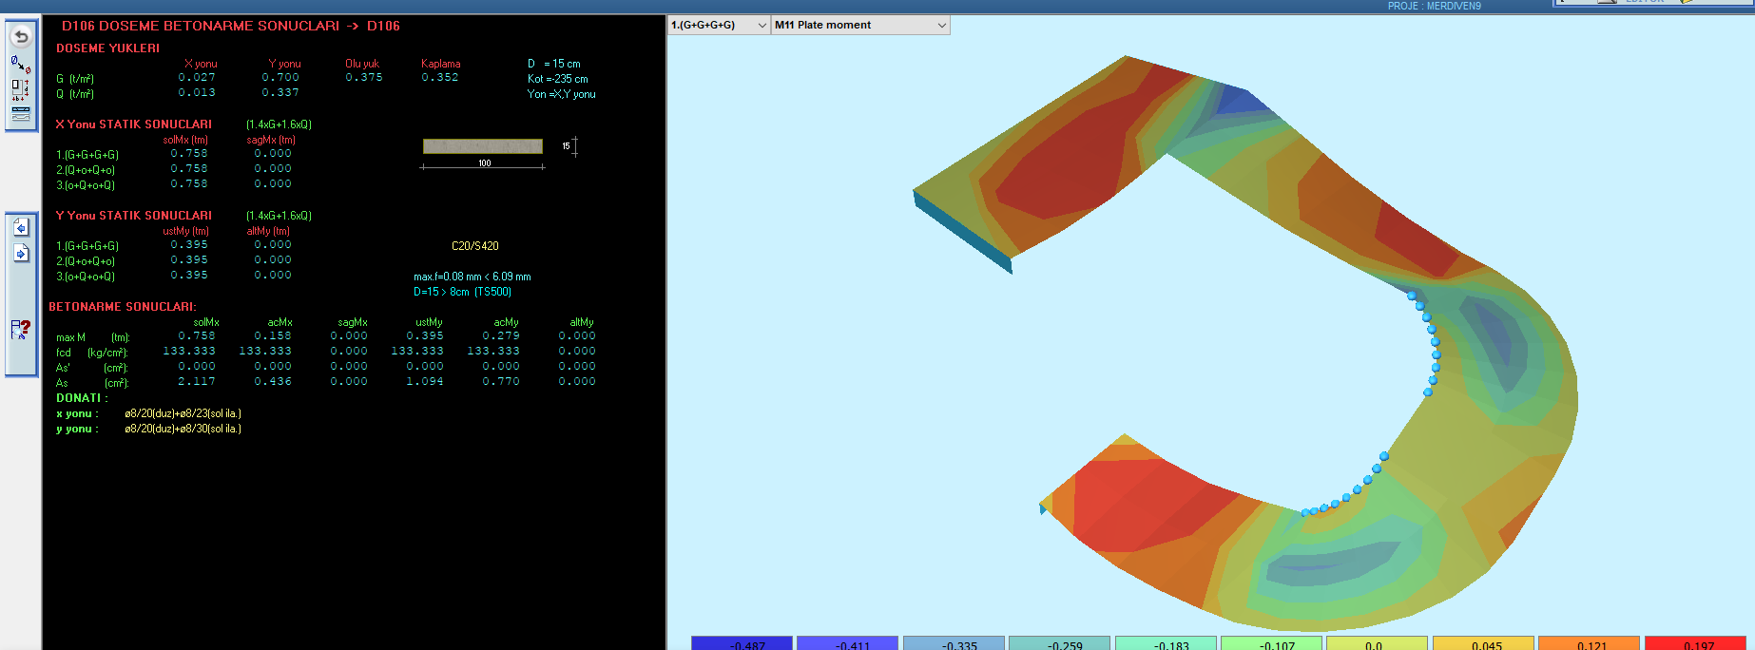The width and height of the screenshot is (1755, 650).
Task: Click the slab cross-section thumbnail
Action: click(483, 146)
